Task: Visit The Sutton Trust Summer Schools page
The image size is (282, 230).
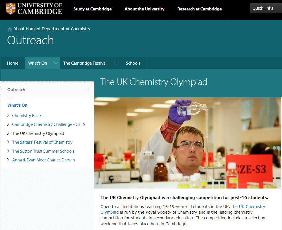Action: [43, 151]
